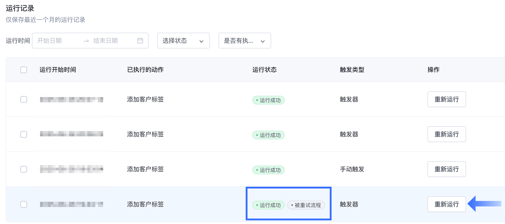
Task: Click the calendar icon in date range
Action: (x=140, y=41)
